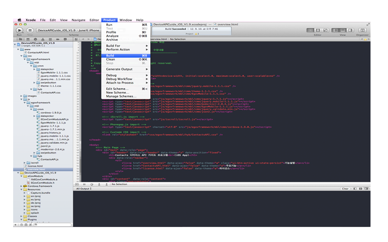Image resolution: width=388 pixels, height=242 pixels.
Task: Click the Apple menu icon
Action: click(20, 20)
